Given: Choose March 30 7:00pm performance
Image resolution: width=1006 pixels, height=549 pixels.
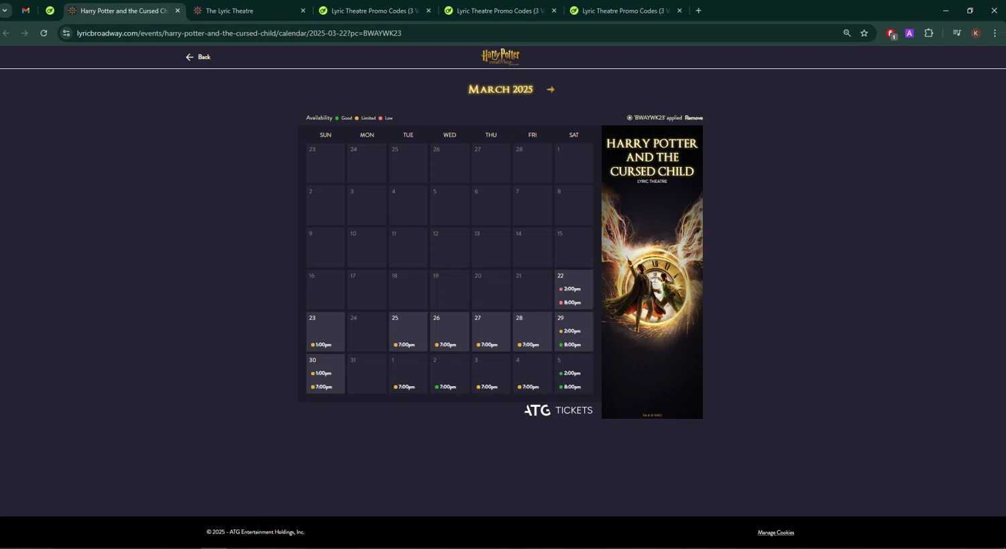Looking at the screenshot, I should [321, 387].
